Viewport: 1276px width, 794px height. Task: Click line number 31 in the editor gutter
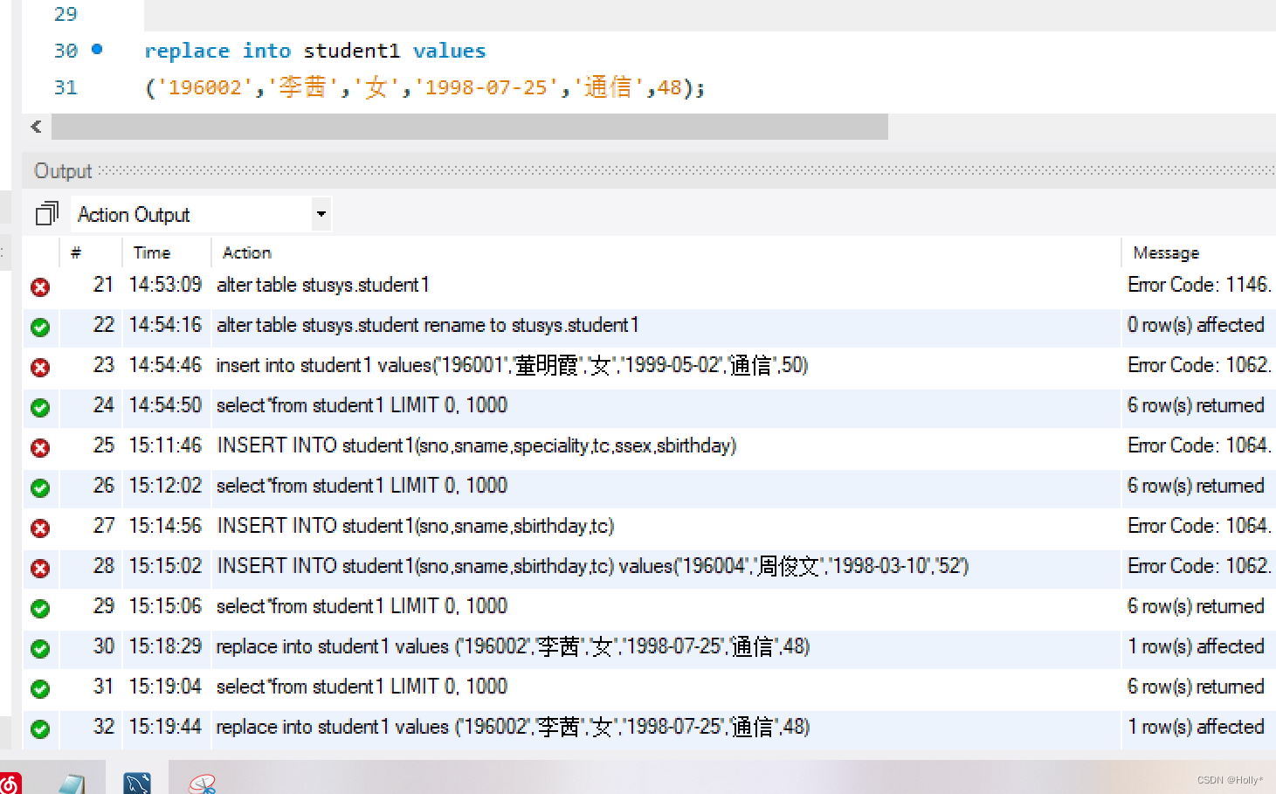pyautogui.click(x=66, y=87)
